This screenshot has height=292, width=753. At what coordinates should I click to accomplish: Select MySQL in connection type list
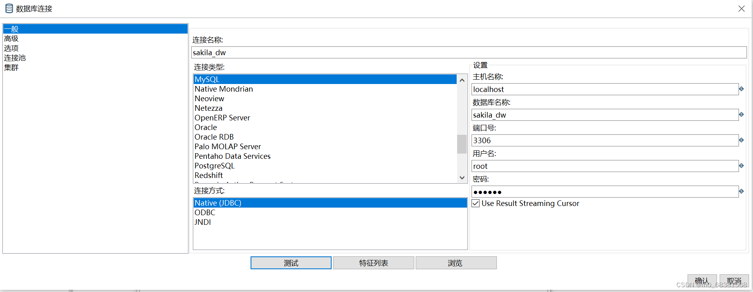tap(325, 79)
